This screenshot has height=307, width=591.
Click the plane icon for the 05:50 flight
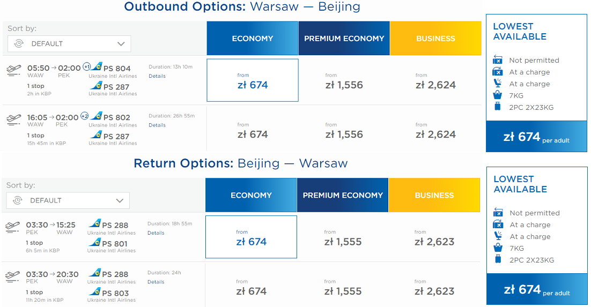pyautogui.click(x=13, y=70)
